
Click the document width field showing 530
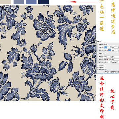tap(107, 57)
